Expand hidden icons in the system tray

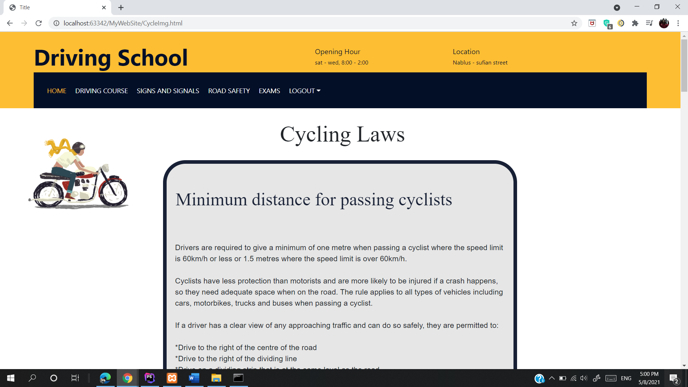click(x=552, y=378)
